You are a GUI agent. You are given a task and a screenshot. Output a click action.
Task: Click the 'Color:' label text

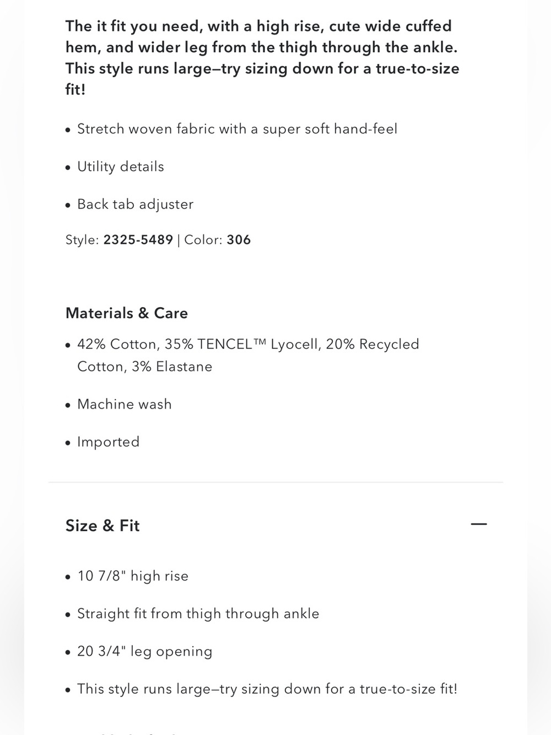pos(203,240)
